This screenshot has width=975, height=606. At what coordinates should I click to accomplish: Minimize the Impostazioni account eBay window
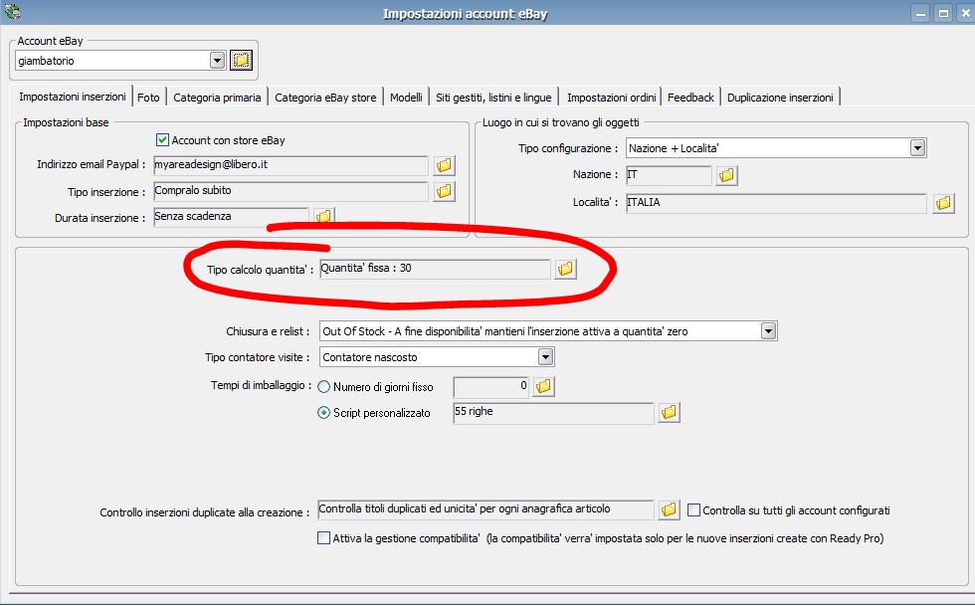pyautogui.click(x=921, y=13)
